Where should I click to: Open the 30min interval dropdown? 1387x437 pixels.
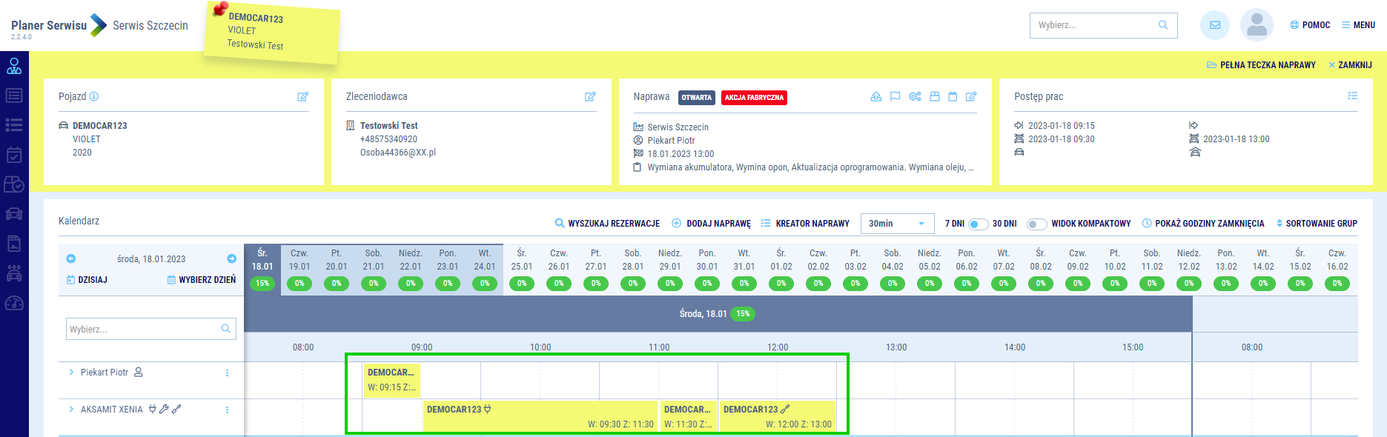click(896, 224)
